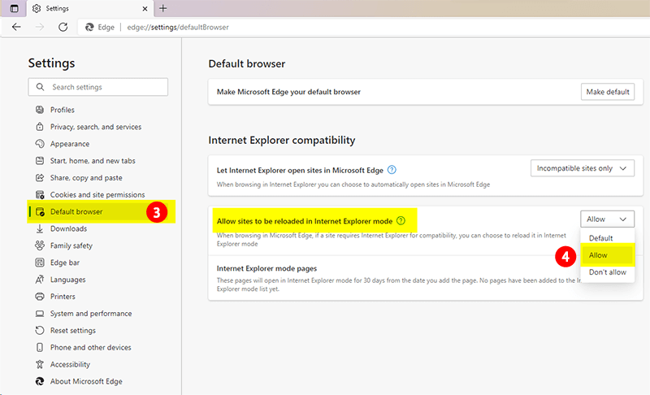Open Phone and other devices
This screenshot has height=395, width=650.
click(91, 348)
